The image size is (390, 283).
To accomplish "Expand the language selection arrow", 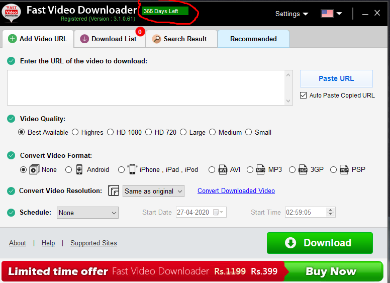I will point(339,14).
